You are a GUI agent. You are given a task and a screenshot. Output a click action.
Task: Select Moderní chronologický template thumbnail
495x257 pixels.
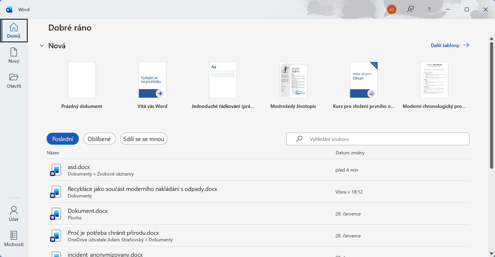(434, 80)
